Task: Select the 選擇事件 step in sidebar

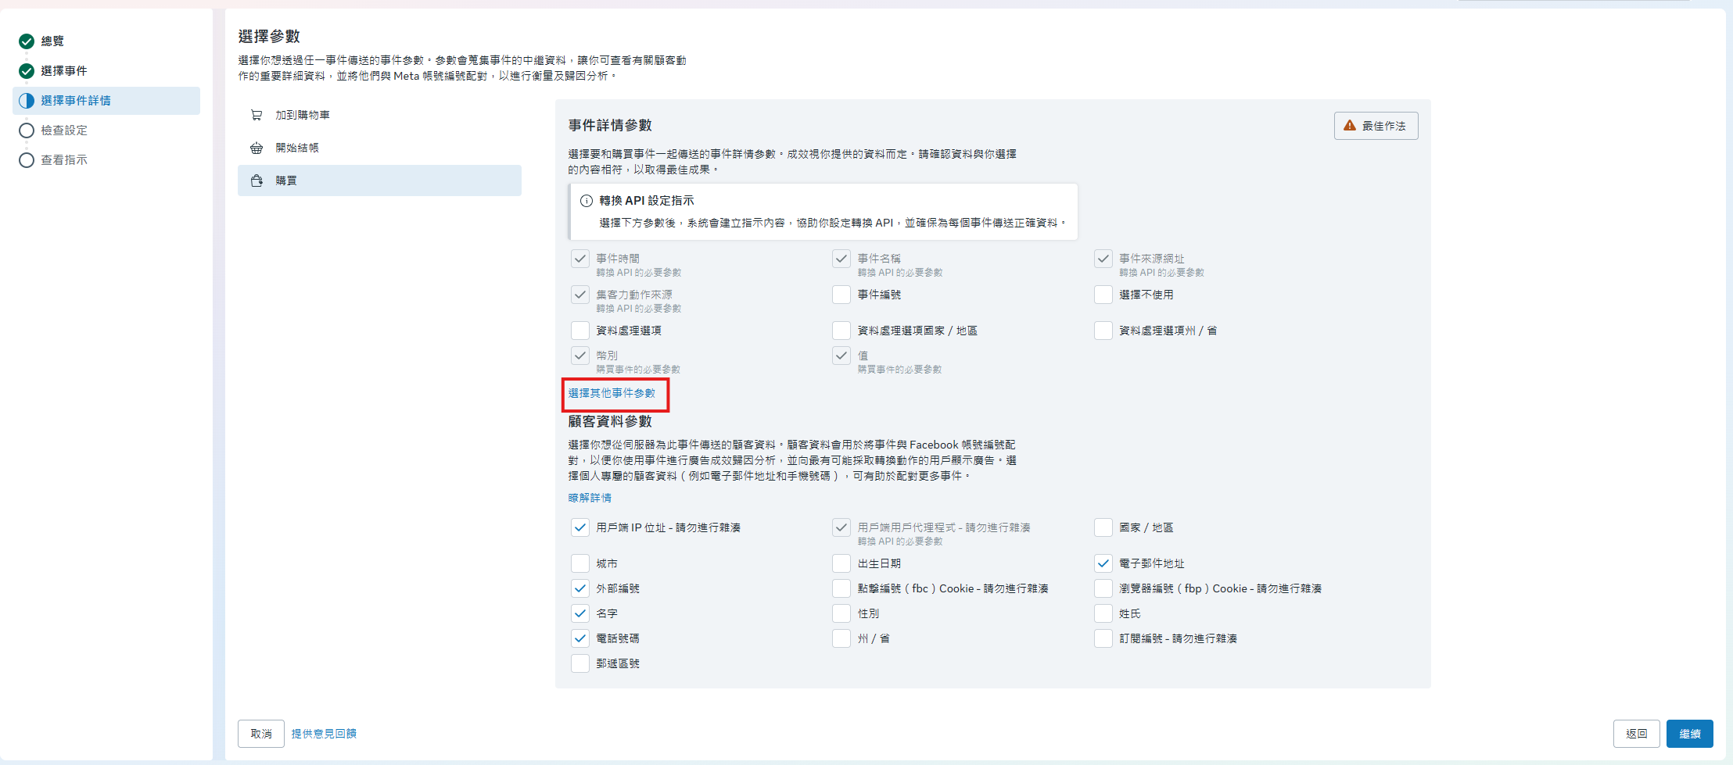Action: (x=64, y=71)
